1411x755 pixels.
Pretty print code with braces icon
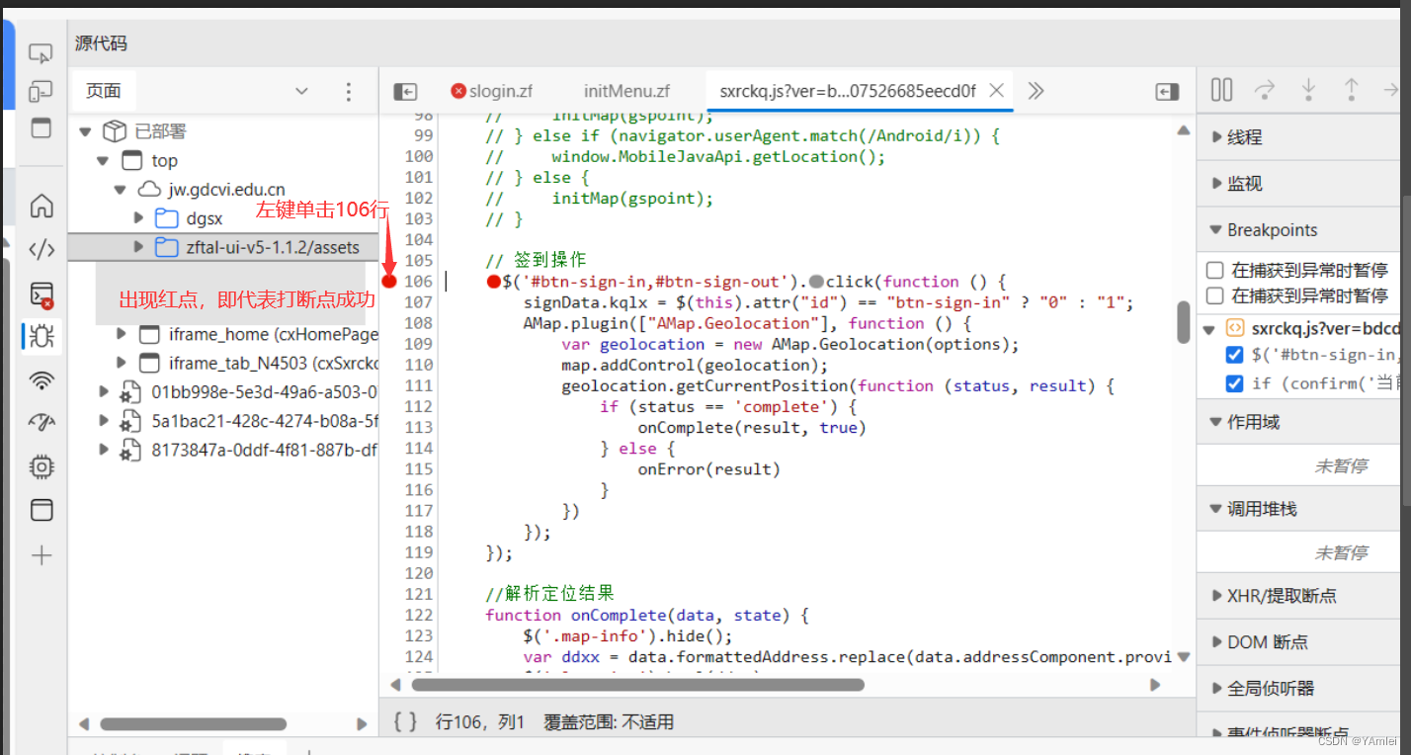(x=405, y=722)
